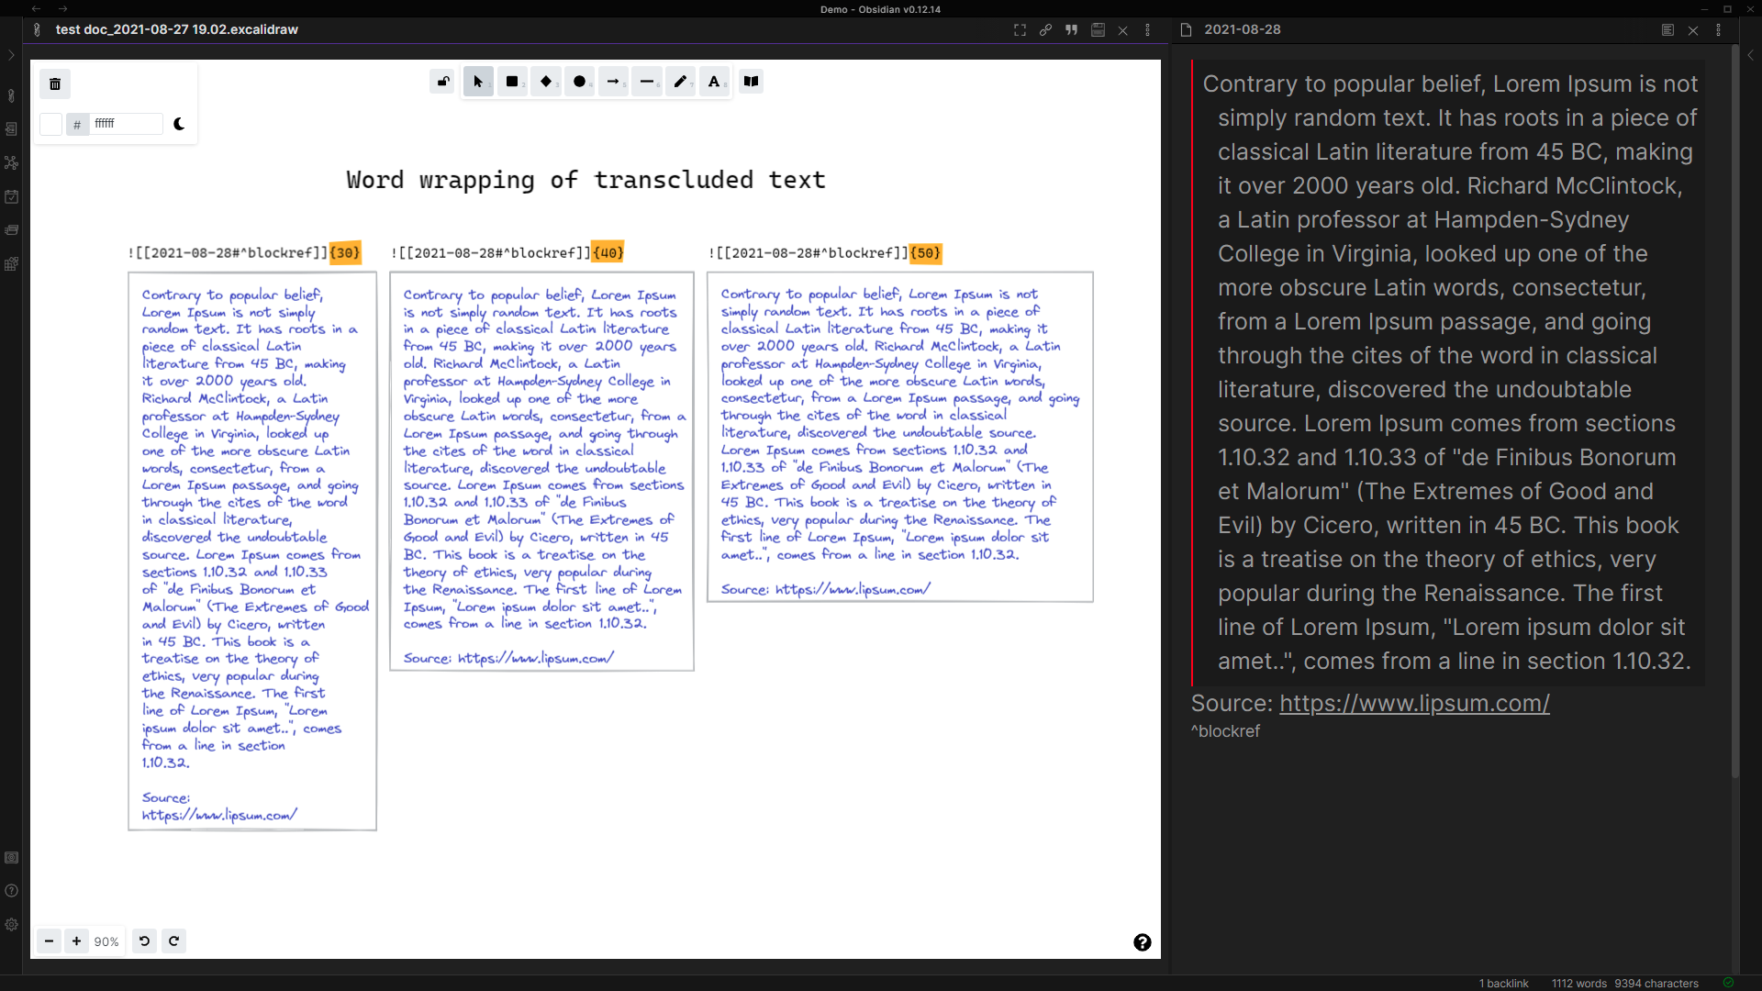Switch the 2021-08-28 note to reading view
1762x991 pixels.
click(x=1667, y=29)
